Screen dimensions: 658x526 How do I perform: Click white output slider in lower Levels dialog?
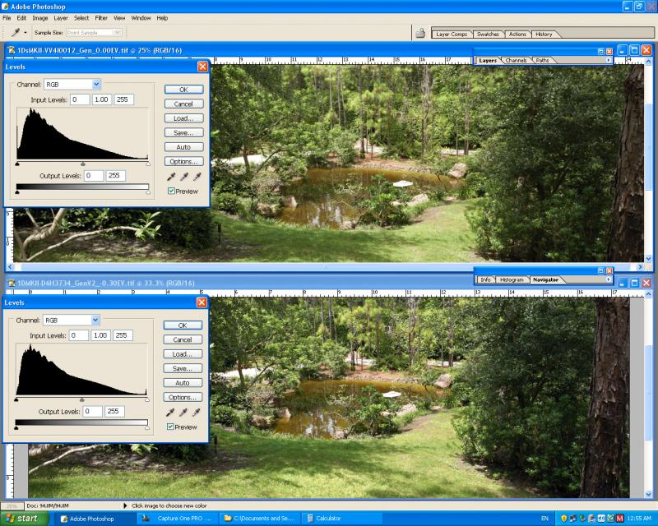point(147,428)
